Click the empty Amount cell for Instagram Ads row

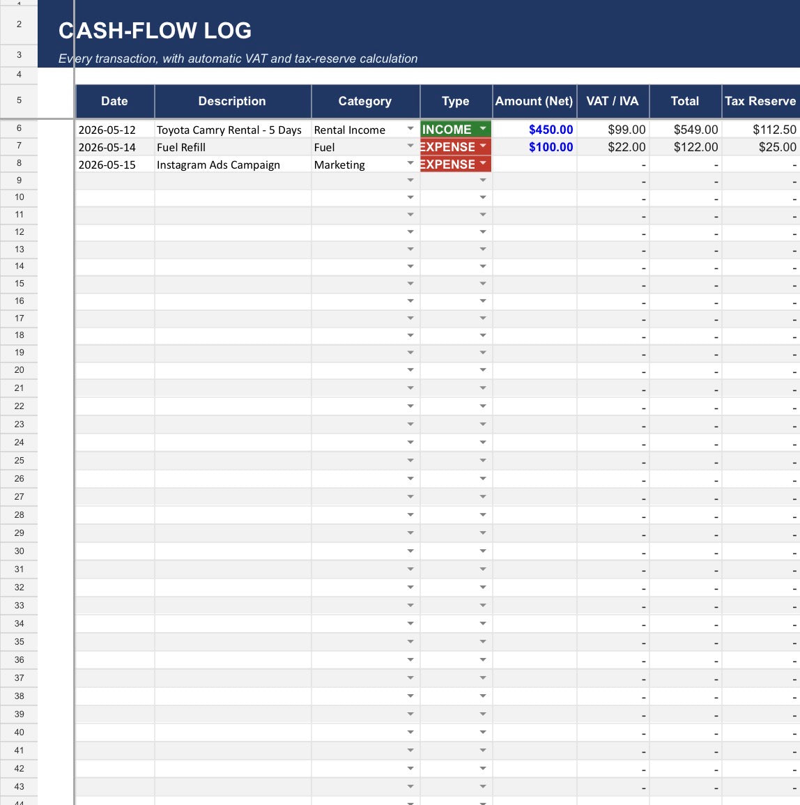point(534,164)
